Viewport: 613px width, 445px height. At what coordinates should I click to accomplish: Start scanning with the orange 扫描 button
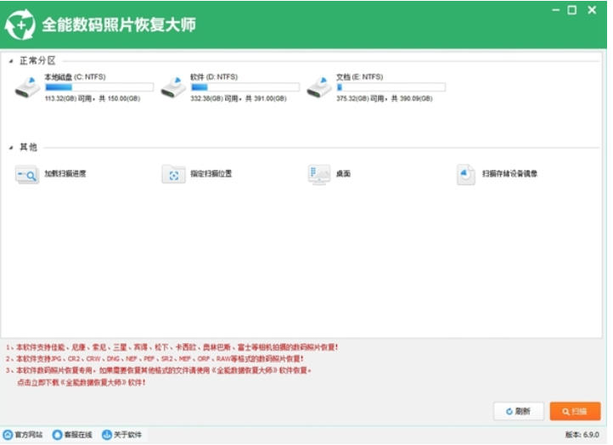point(575,411)
